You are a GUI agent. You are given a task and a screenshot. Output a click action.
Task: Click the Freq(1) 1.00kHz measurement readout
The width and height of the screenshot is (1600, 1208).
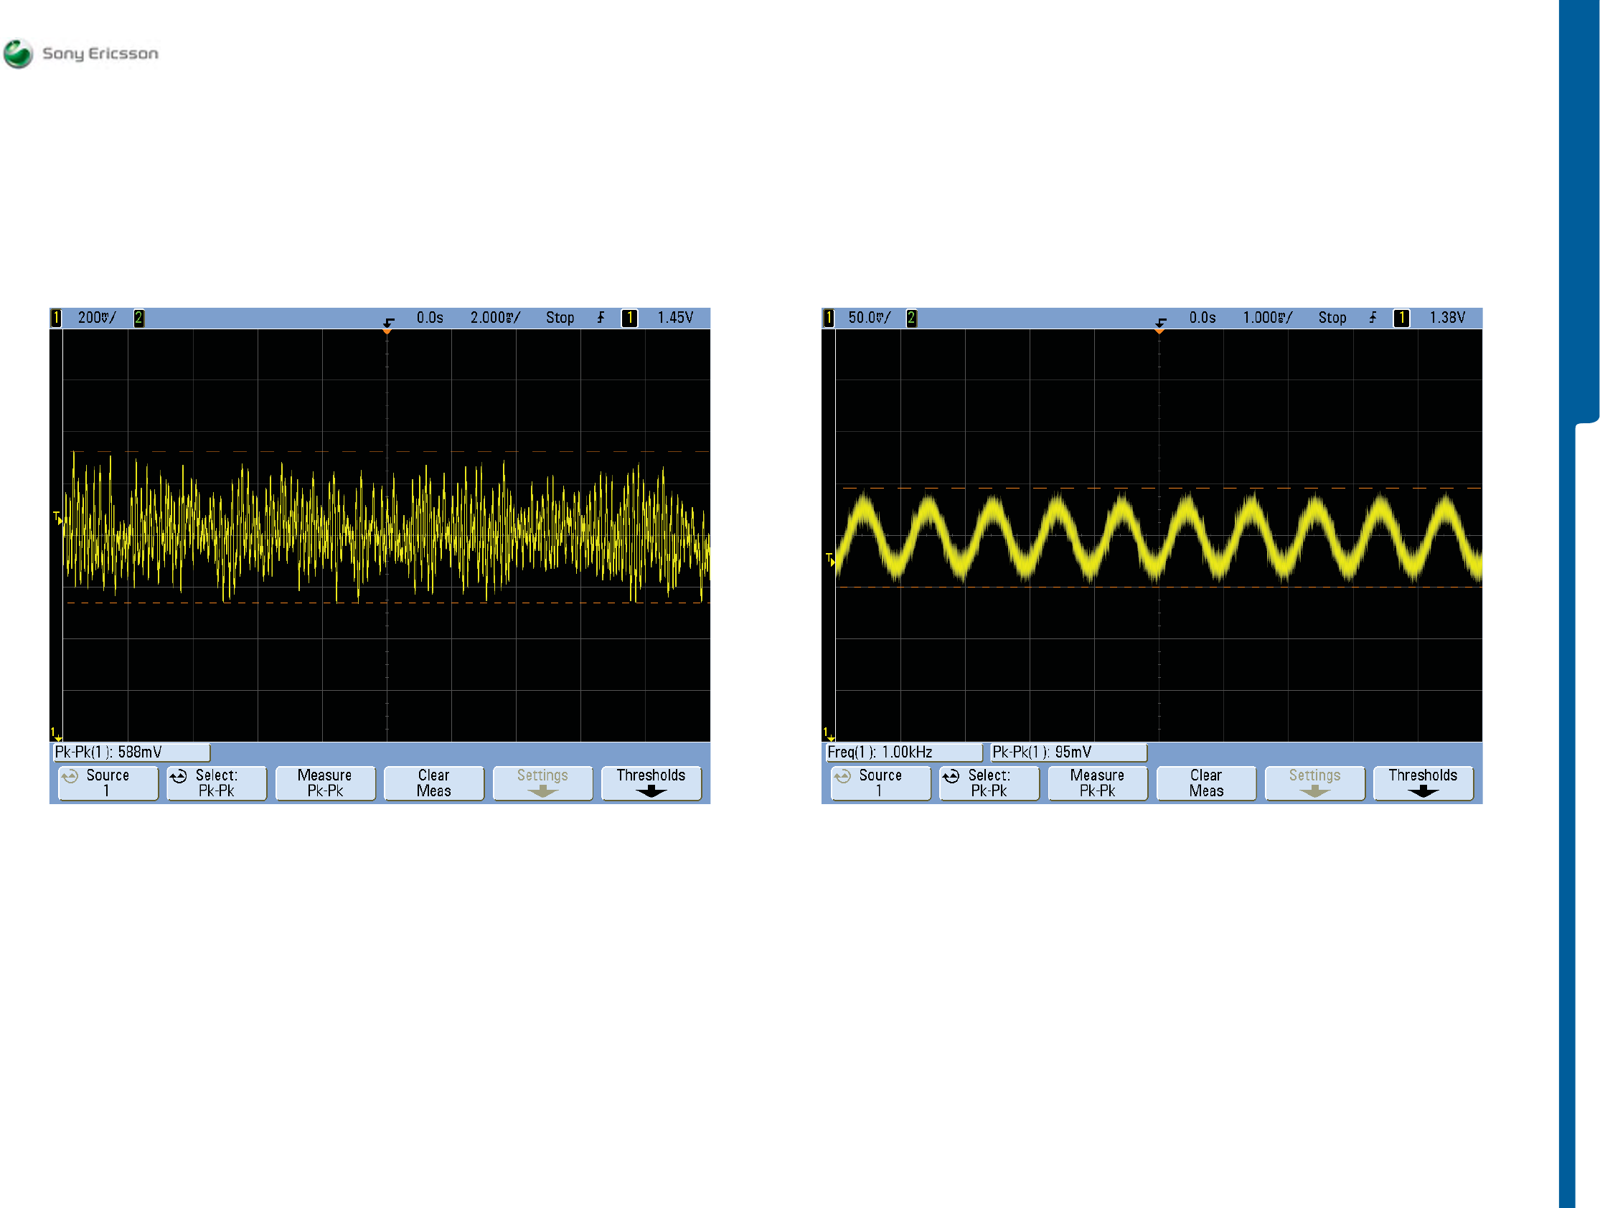pos(904,752)
